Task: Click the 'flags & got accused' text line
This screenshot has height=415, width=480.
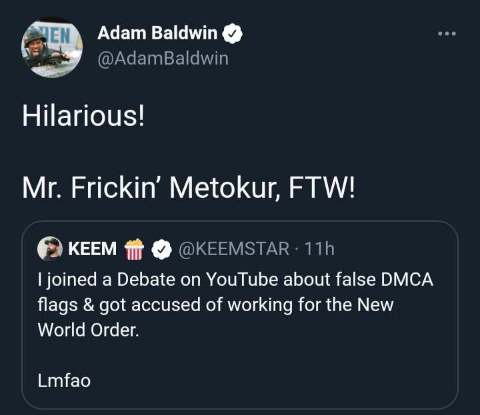Action: pyautogui.click(x=215, y=305)
